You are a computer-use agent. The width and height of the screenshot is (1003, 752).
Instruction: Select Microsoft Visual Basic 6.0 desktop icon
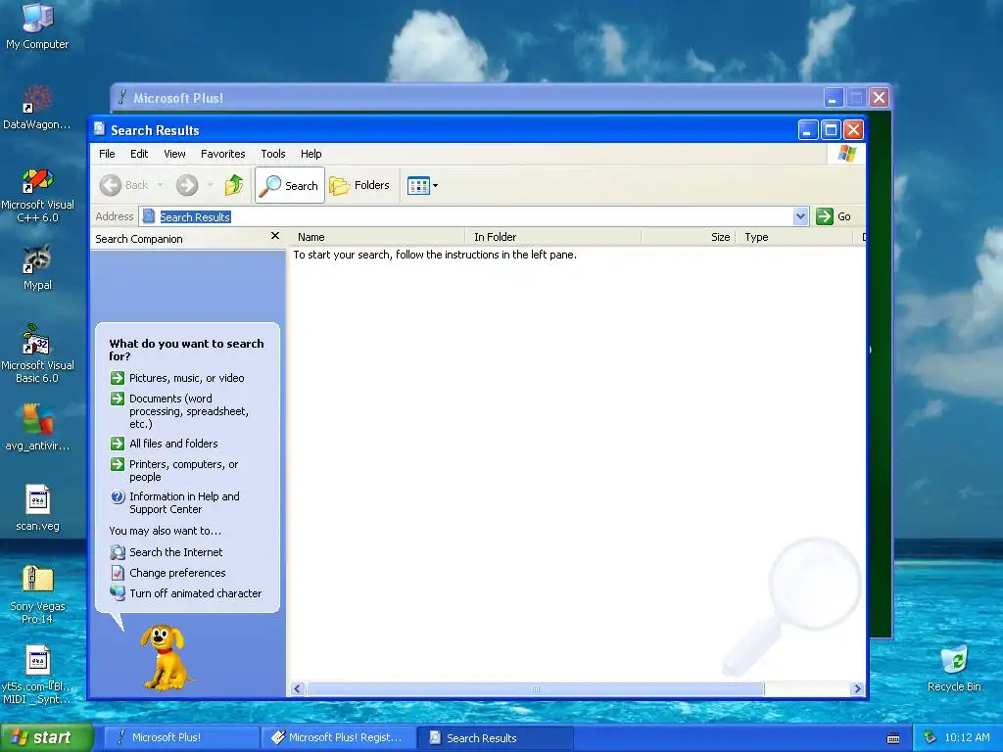pyautogui.click(x=37, y=353)
